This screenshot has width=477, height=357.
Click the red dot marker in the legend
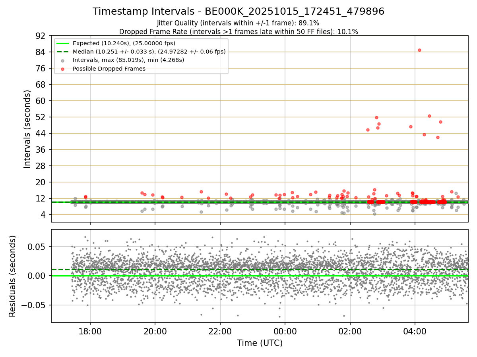pyautogui.click(x=63, y=69)
